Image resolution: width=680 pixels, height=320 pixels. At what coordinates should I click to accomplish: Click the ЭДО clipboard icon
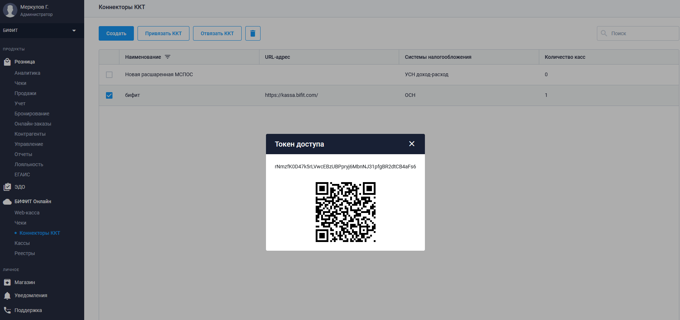coord(7,187)
